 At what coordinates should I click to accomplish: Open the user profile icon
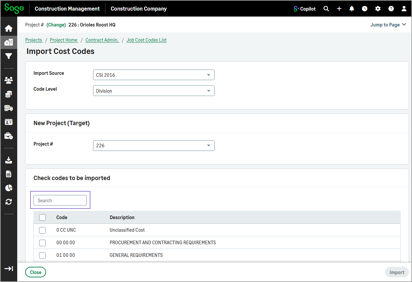tap(404, 9)
